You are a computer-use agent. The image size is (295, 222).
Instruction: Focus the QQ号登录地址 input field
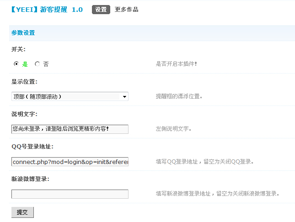pos(70,162)
